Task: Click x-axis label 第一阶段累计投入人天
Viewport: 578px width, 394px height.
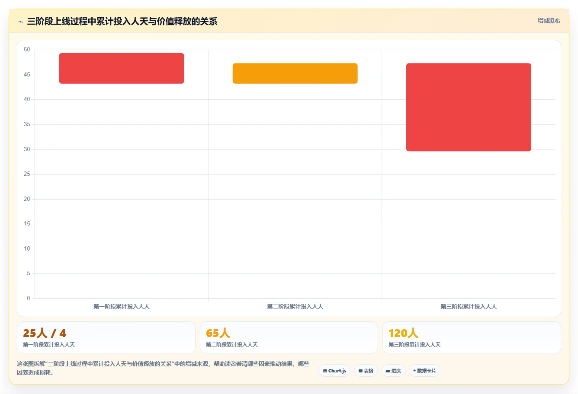Action: pyautogui.click(x=122, y=306)
